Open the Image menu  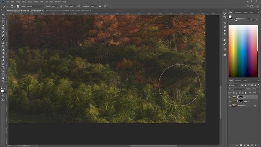coord(18,2)
